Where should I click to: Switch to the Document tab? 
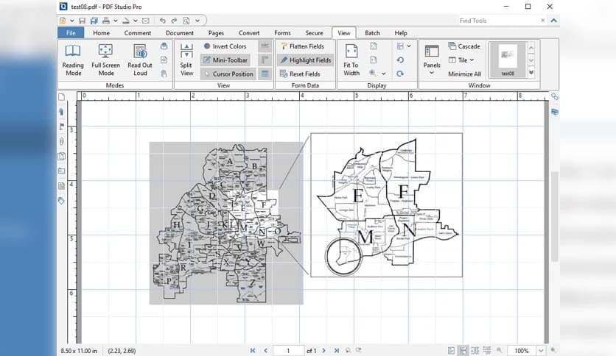click(x=180, y=33)
